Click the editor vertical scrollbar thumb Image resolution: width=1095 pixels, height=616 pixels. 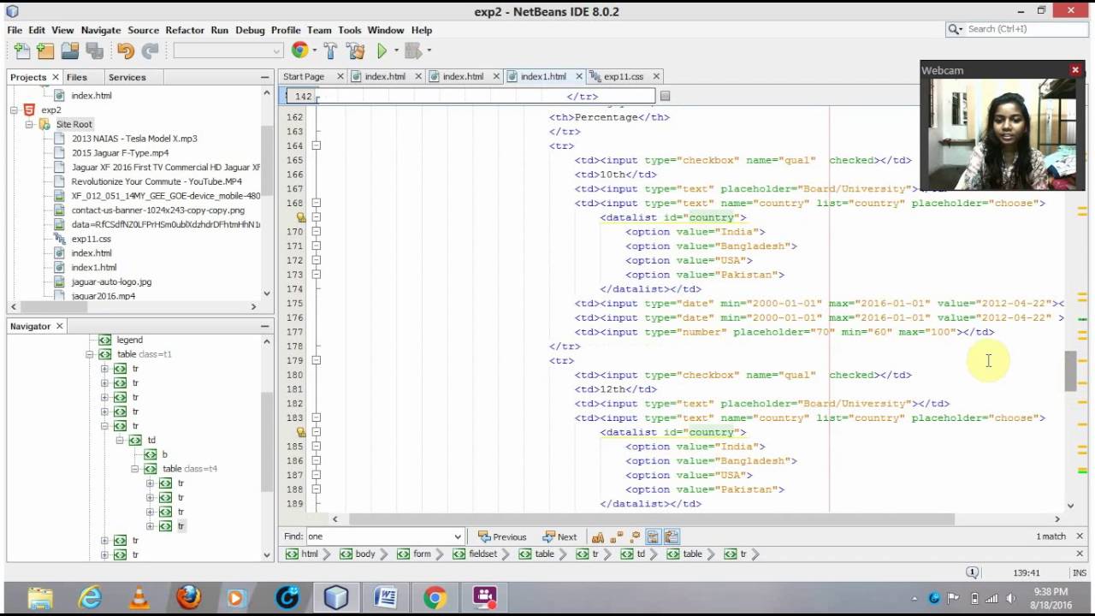click(x=1070, y=371)
